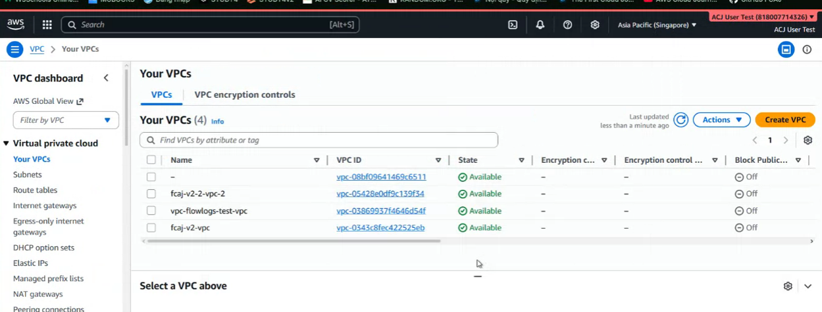Check the vpc-flowlogs-test-vpc row checkbox

coord(151,211)
